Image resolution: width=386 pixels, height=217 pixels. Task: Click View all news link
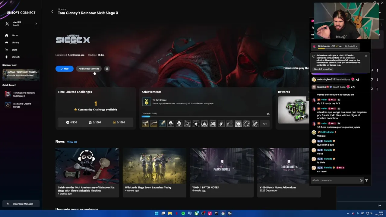coord(72,142)
